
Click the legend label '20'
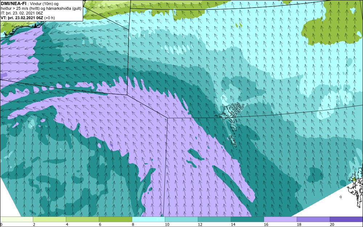pyautogui.click(x=332, y=224)
